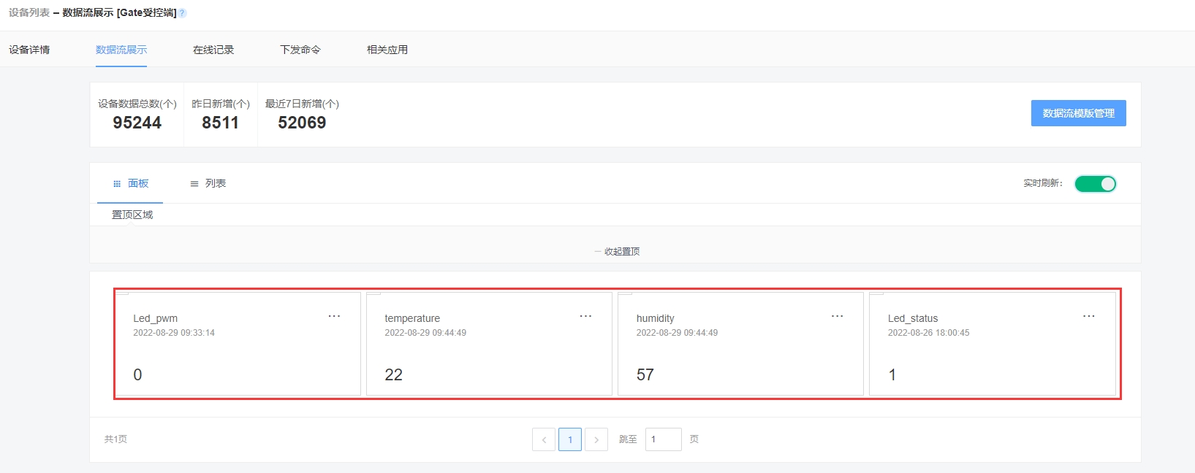Toggle the 实时刷新 switch off
This screenshot has width=1195, height=473.
(1095, 184)
